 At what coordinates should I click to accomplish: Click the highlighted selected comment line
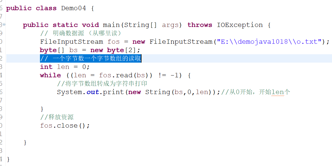[91, 58]
